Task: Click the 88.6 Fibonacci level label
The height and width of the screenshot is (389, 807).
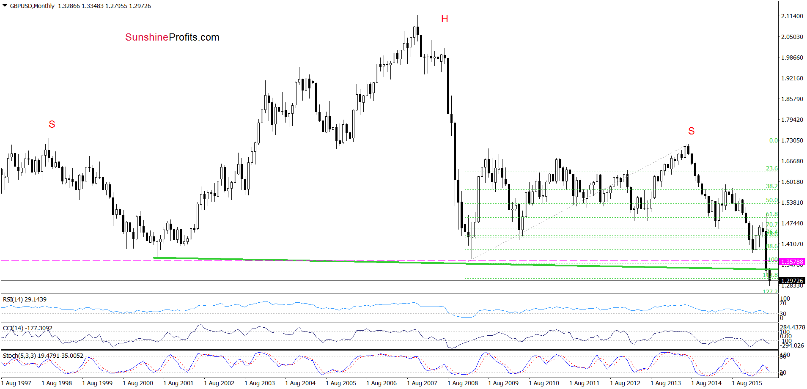Action: pos(772,246)
